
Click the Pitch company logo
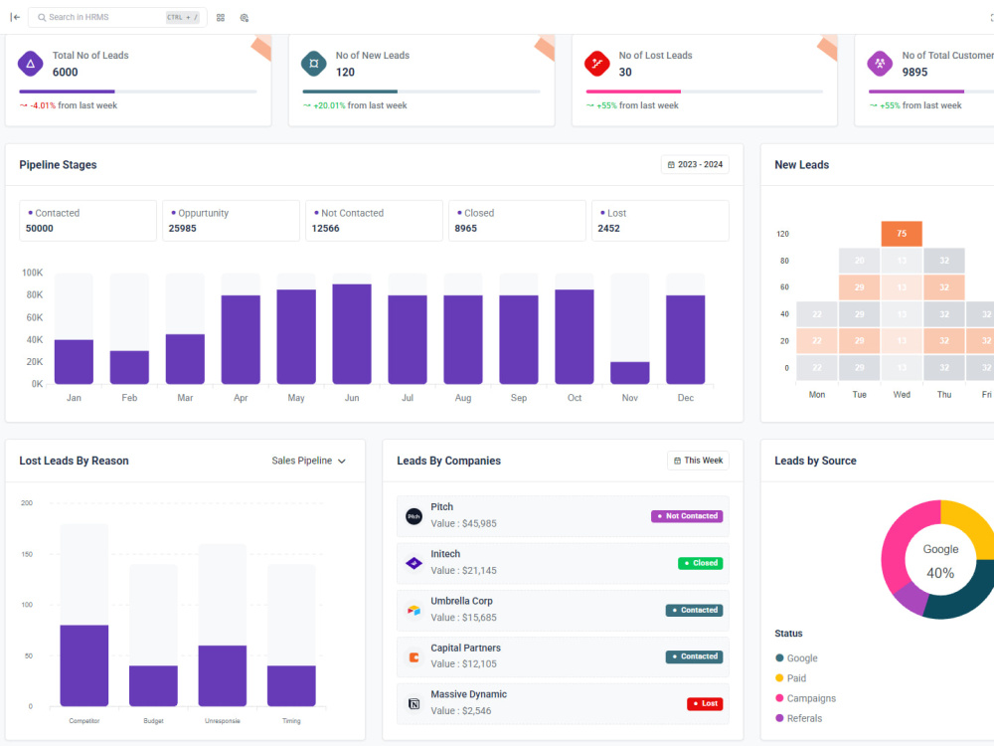pyautogui.click(x=414, y=515)
